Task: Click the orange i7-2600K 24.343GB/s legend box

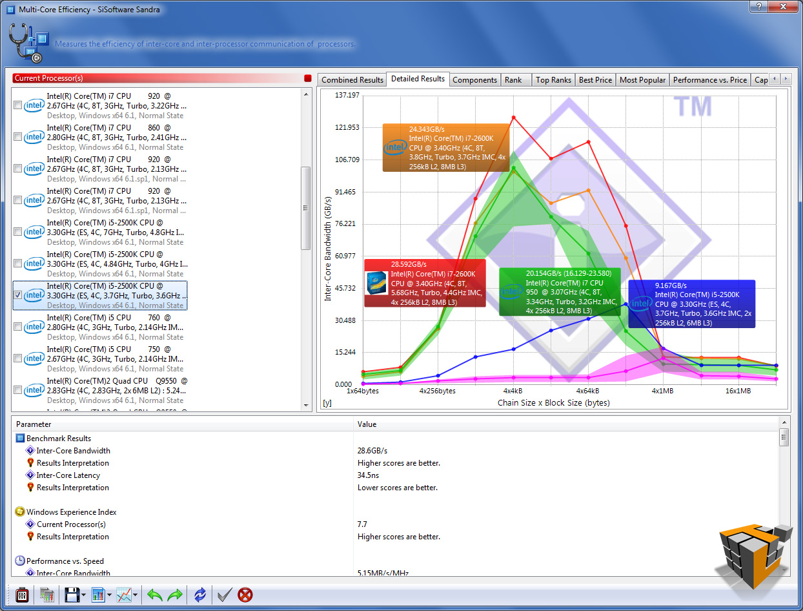Action: click(446, 148)
